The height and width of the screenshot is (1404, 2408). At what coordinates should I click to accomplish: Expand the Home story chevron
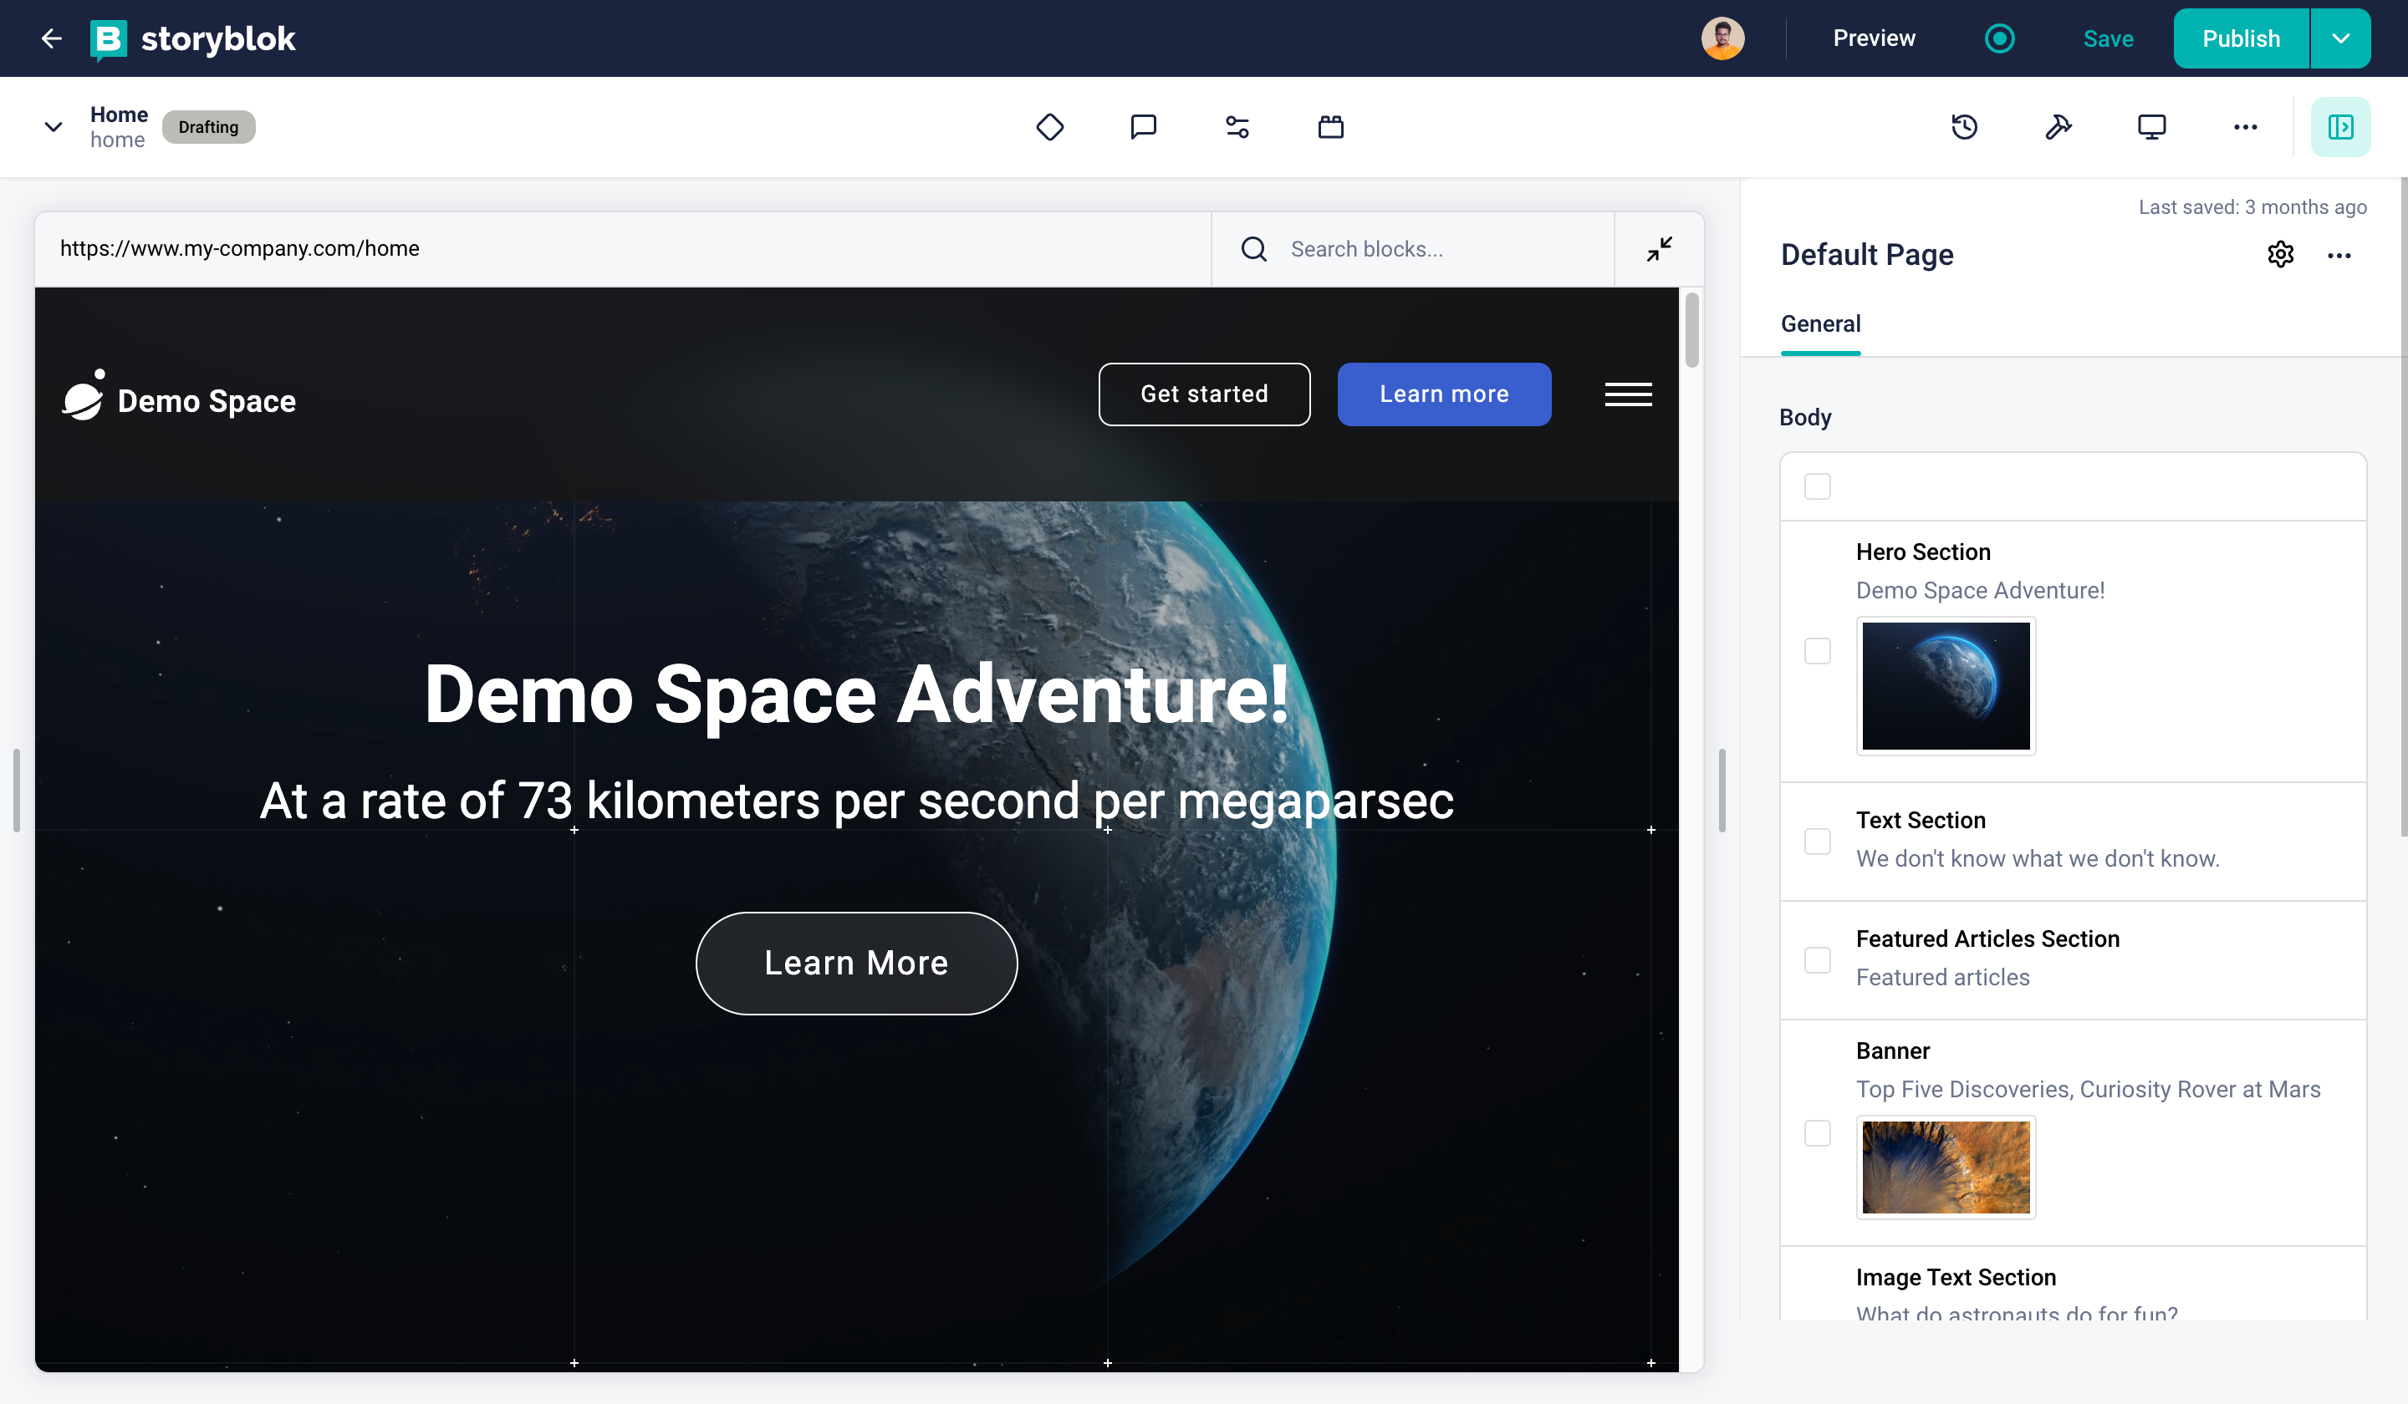coord(54,127)
